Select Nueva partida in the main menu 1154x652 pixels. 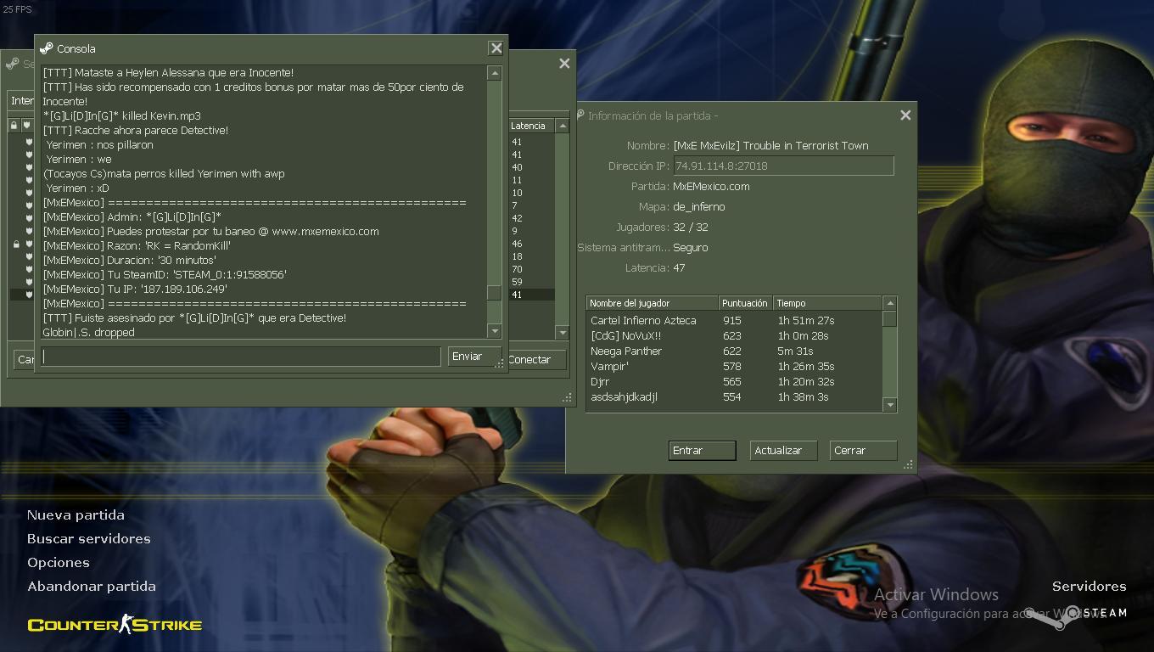tap(76, 515)
